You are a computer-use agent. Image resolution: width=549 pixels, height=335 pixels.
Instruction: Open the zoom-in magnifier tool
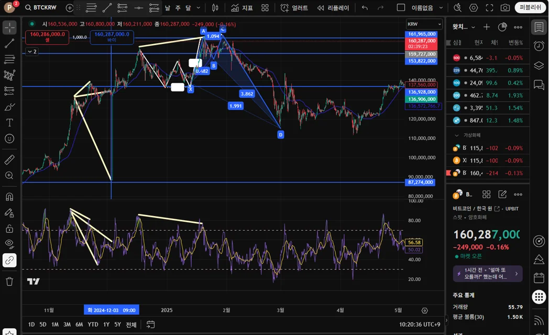click(x=9, y=176)
